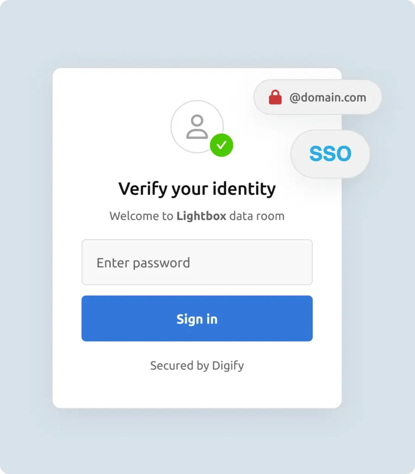
Task: Click the letter O in SSO
Action: click(x=342, y=154)
